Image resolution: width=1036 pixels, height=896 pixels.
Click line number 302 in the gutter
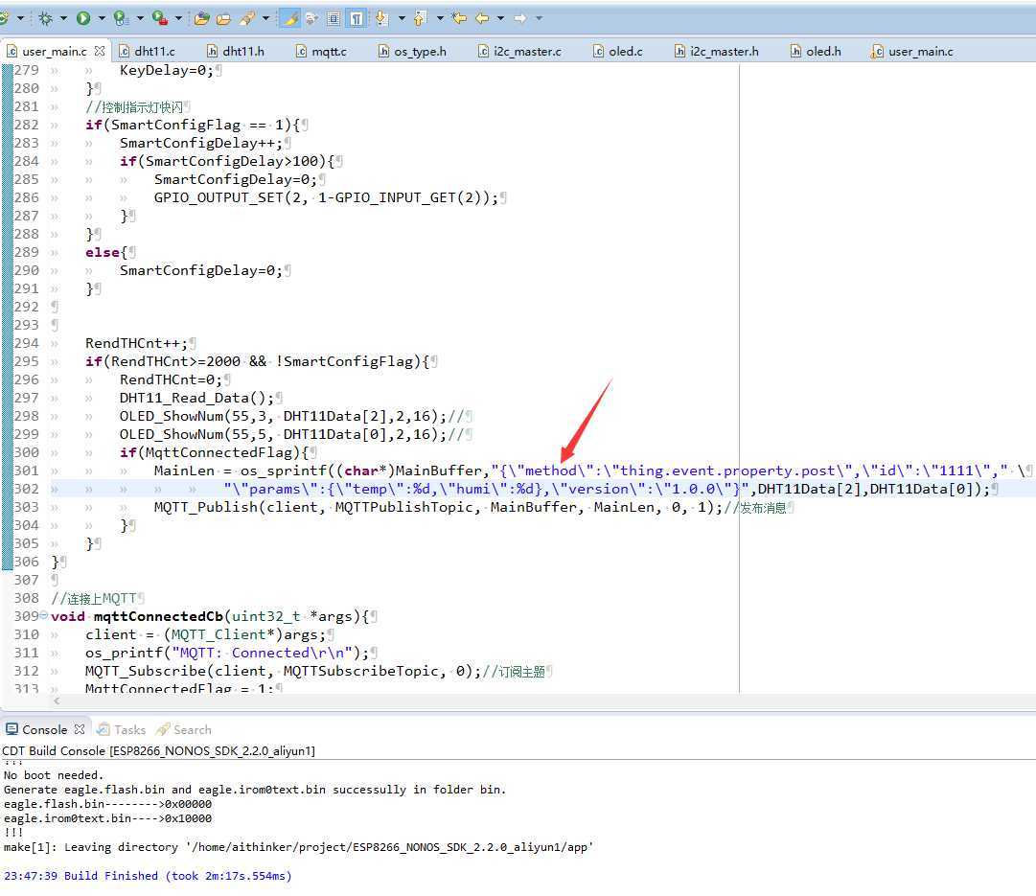click(x=27, y=489)
